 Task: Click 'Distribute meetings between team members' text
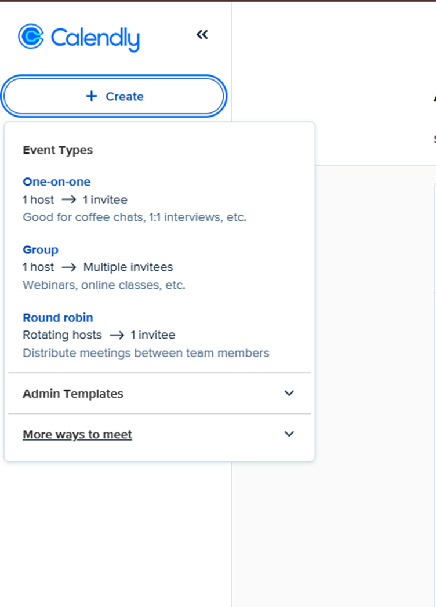(146, 353)
